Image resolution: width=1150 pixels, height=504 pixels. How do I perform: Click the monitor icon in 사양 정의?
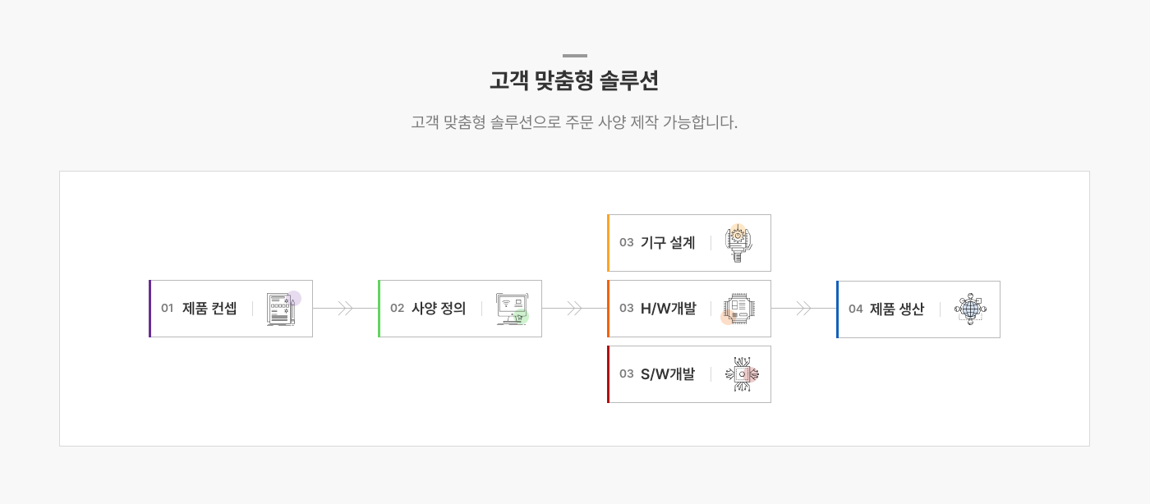[x=512, y=309]
